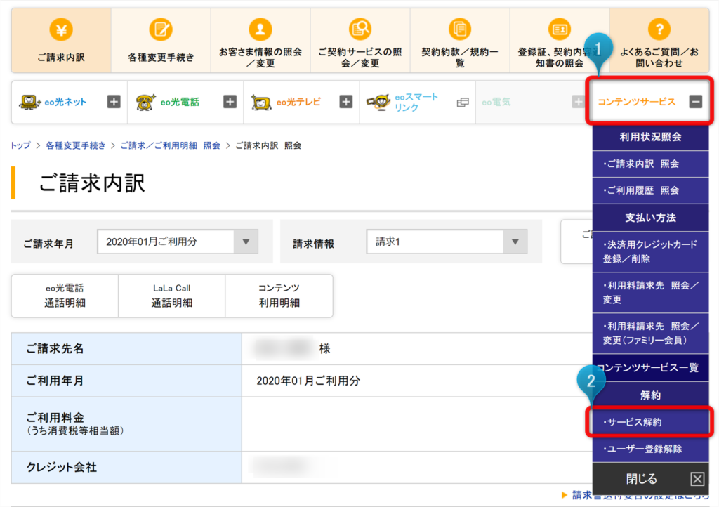
Task: Open the 請求情報 請求1 dropdown
Action: pos(447,242)
